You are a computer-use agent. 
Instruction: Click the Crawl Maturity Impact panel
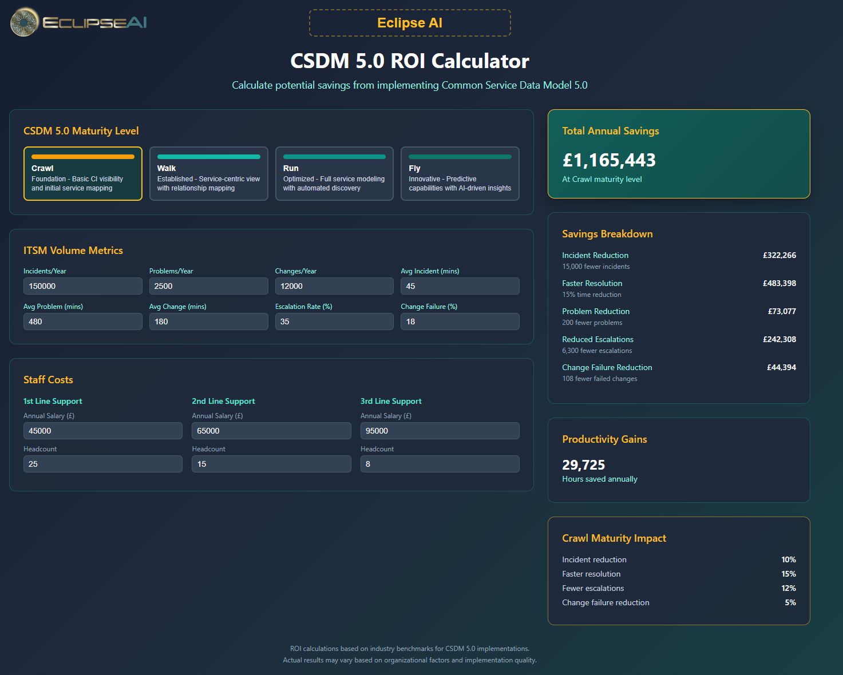click(x=679, y=570)
